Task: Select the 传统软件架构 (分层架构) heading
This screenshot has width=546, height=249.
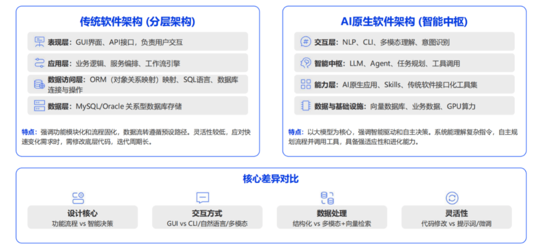Action: [x=138, y=22]
